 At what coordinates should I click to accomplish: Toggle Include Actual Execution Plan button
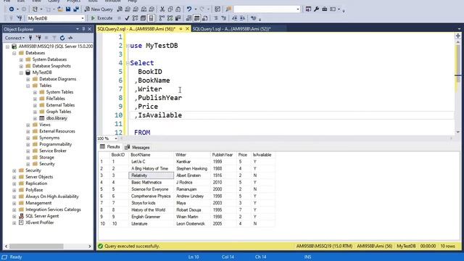(162, 18)
